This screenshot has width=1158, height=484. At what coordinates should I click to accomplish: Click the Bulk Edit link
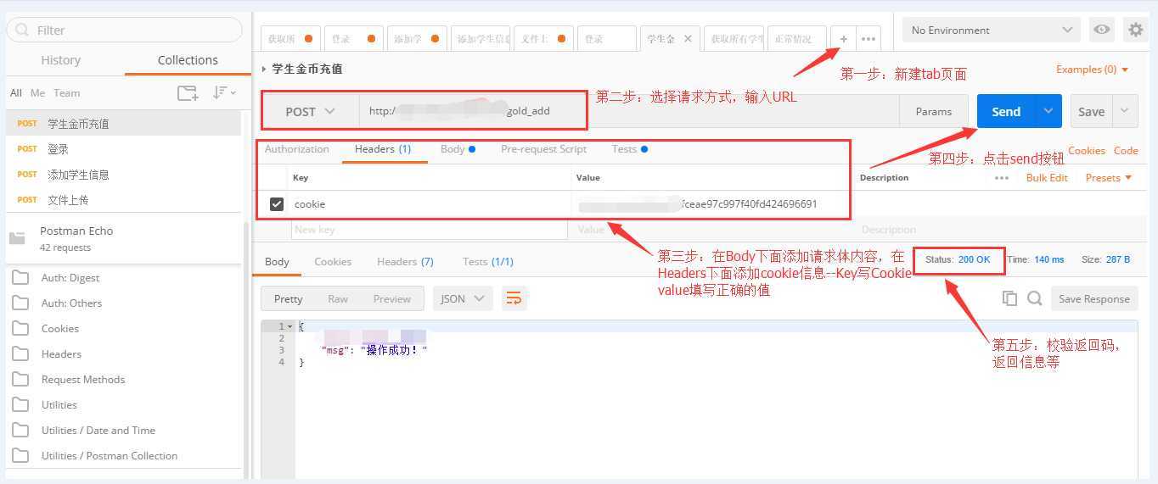point(1047,178)
